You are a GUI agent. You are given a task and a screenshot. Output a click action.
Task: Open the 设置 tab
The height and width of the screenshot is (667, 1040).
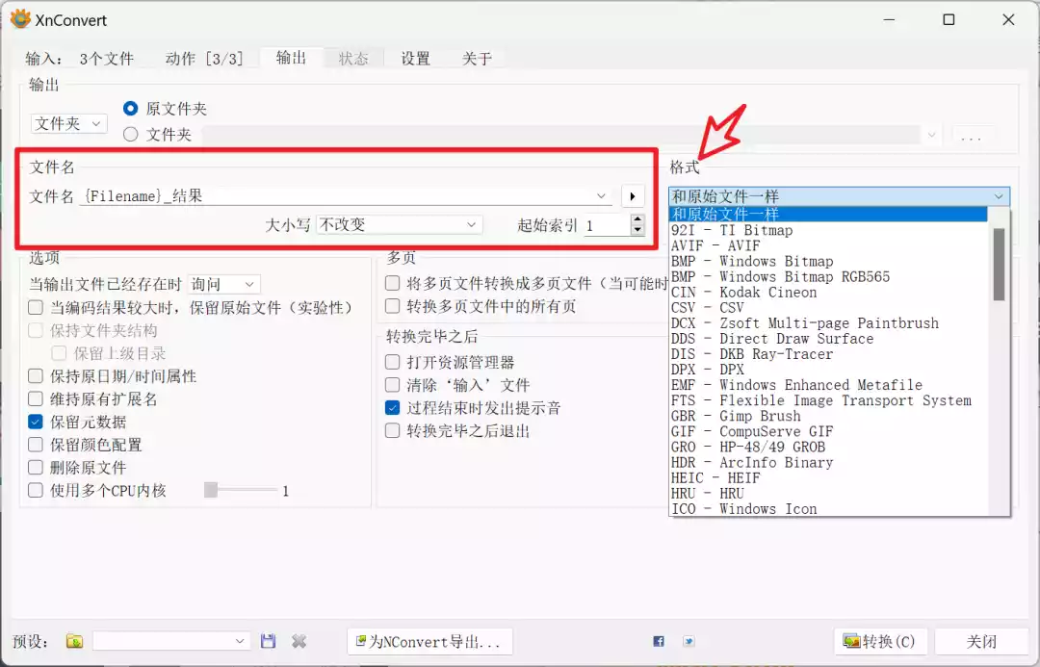point(415,59)
